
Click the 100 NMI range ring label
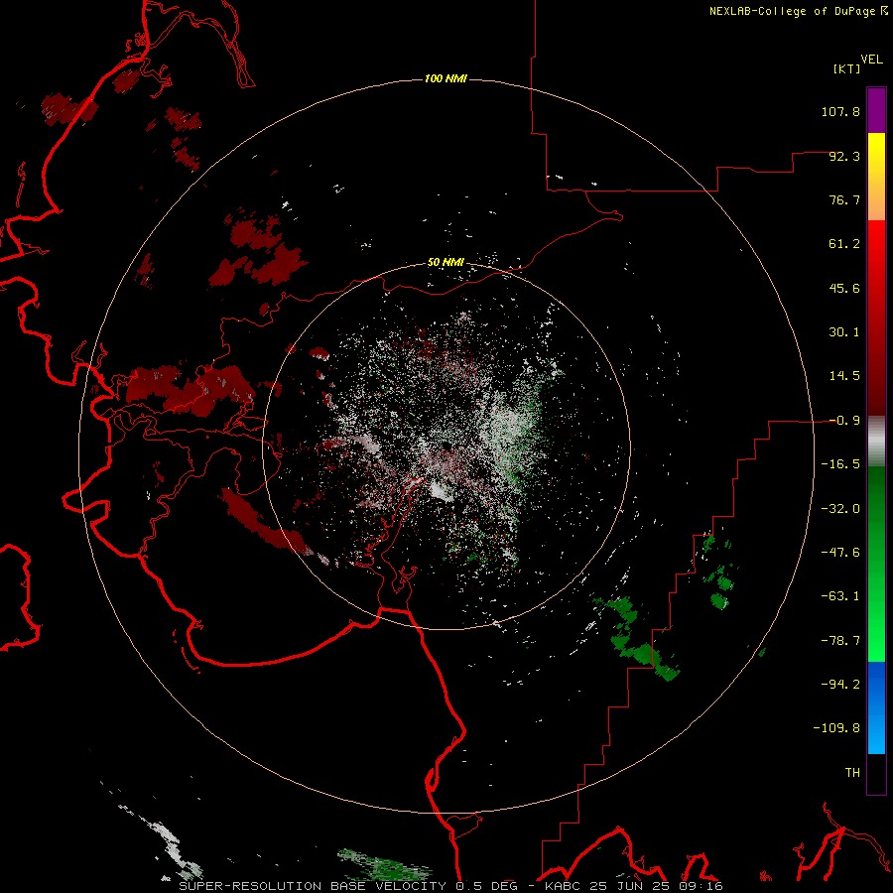pyautogui.click(x=446, y=78)
